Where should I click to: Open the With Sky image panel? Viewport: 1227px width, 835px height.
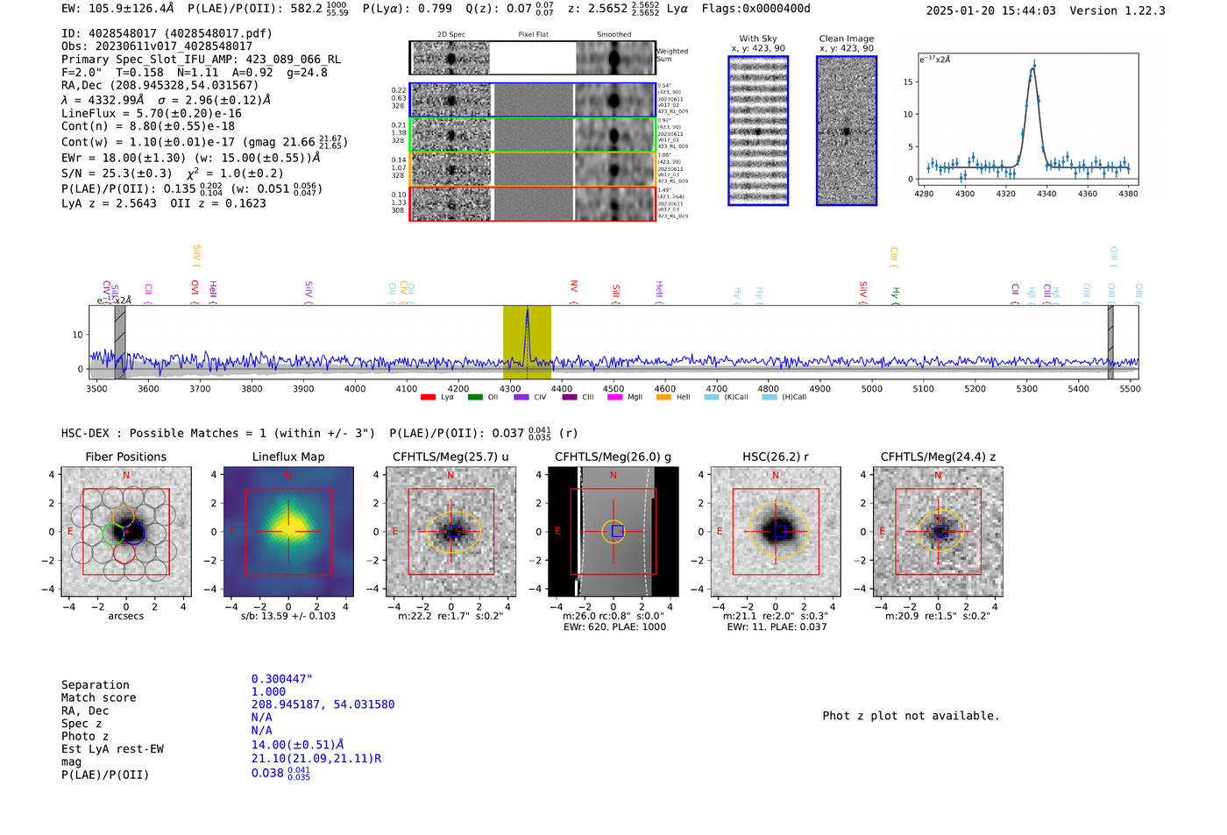pos(758,131)
